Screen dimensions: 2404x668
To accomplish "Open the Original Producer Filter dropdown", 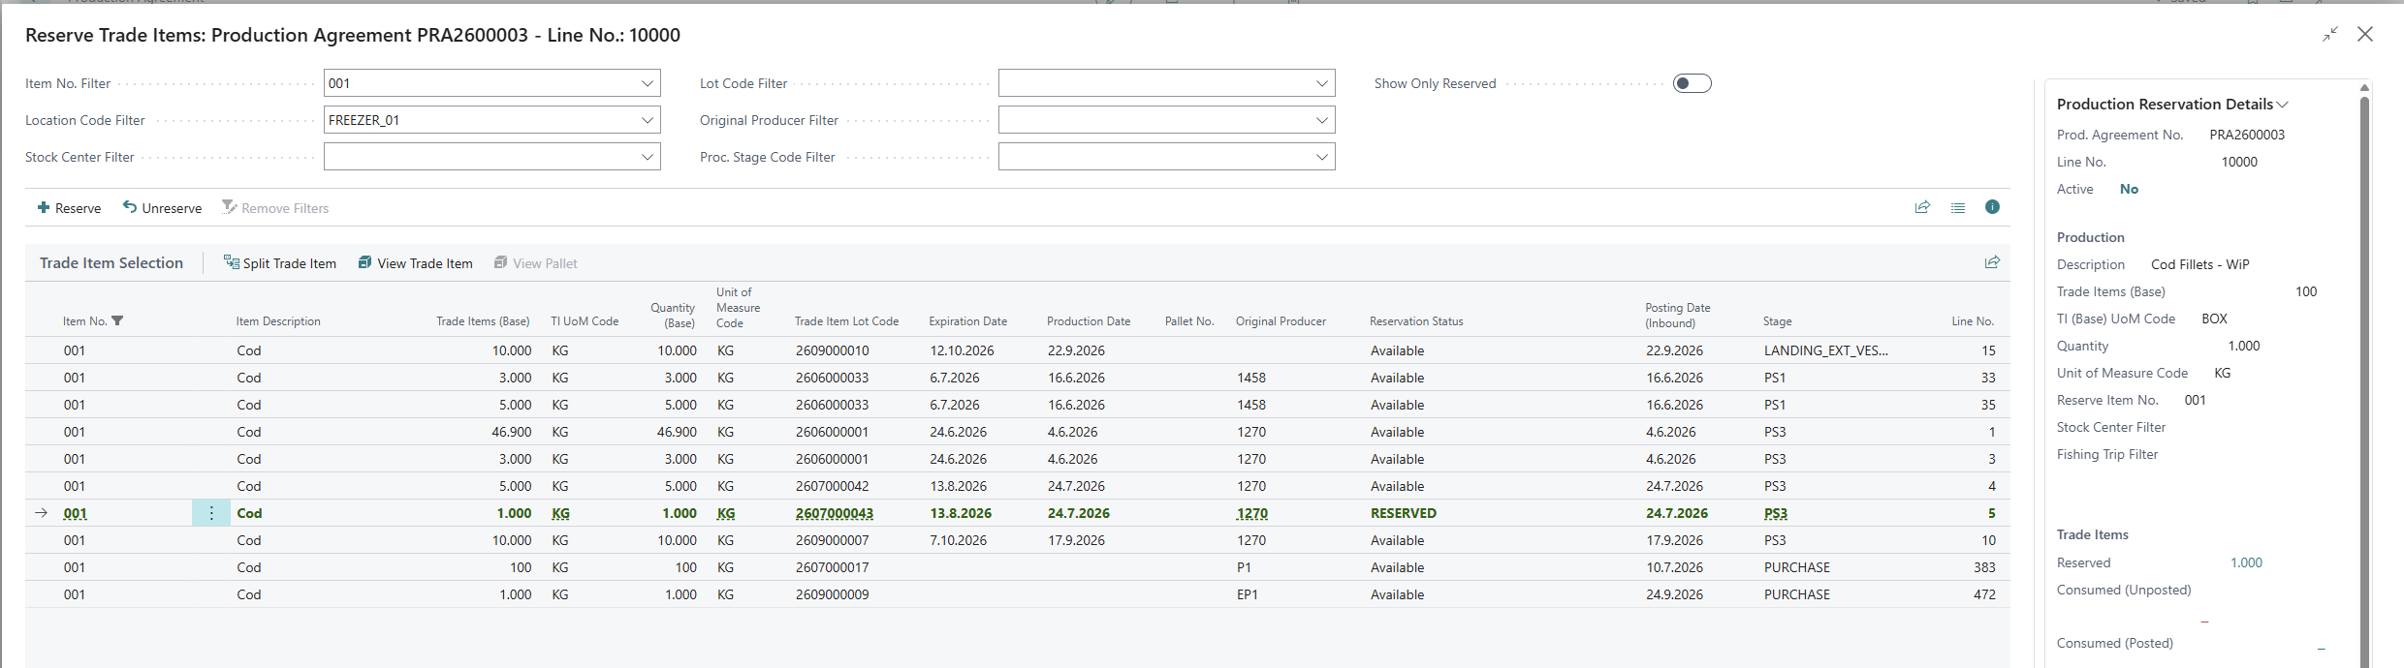I will click(1321, 120).
